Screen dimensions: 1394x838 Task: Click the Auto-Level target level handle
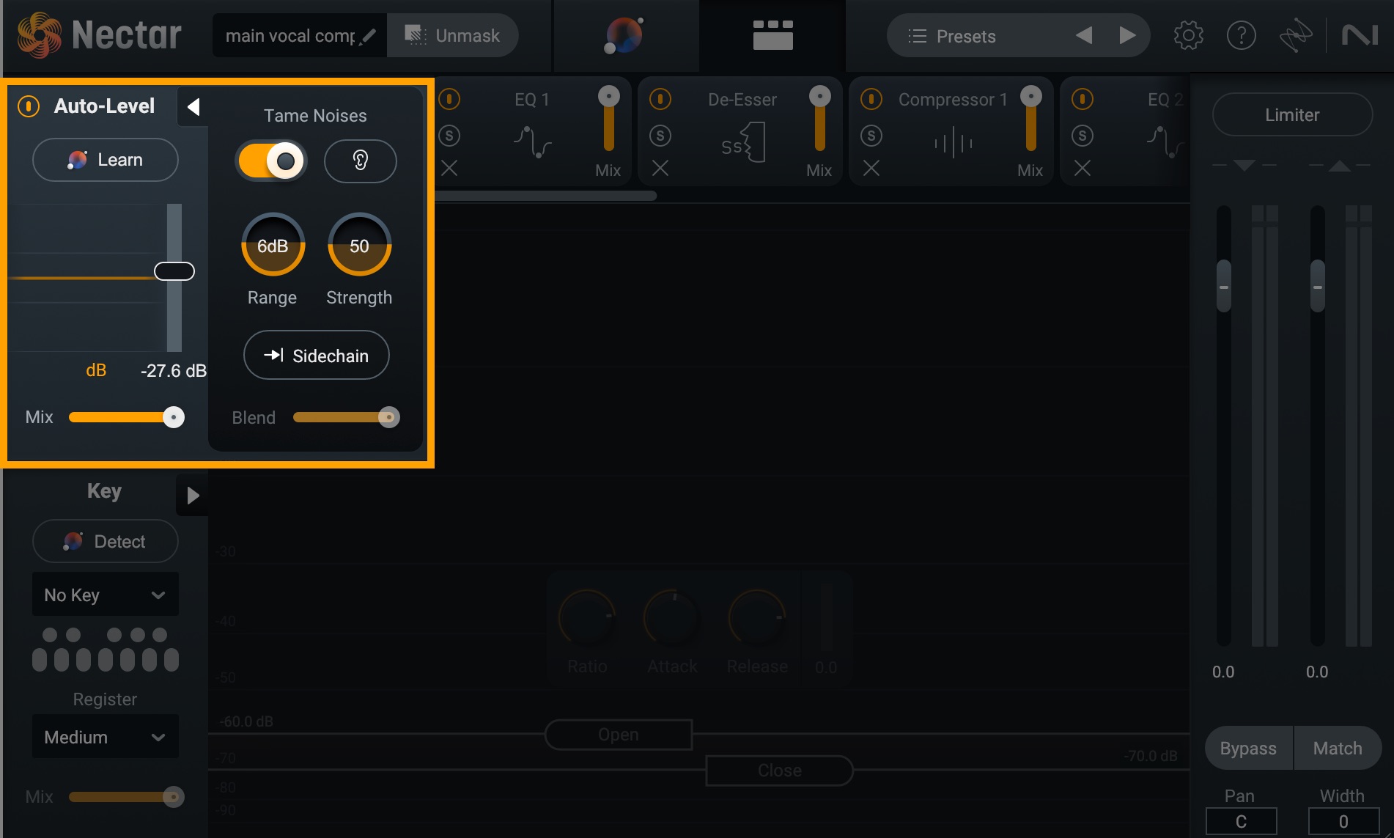[x=174, y=271]
